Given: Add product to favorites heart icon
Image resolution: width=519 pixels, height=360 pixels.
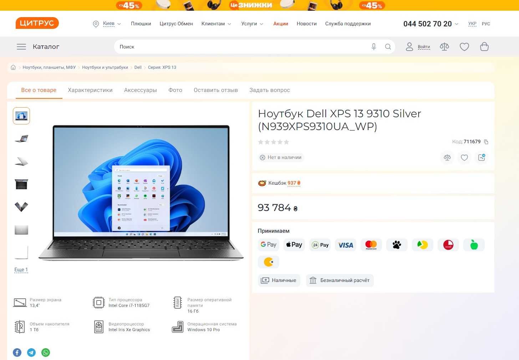Looking at the screenshot, I should point(464,158).
